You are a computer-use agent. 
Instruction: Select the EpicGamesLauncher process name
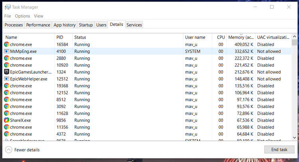click(31, 72)
